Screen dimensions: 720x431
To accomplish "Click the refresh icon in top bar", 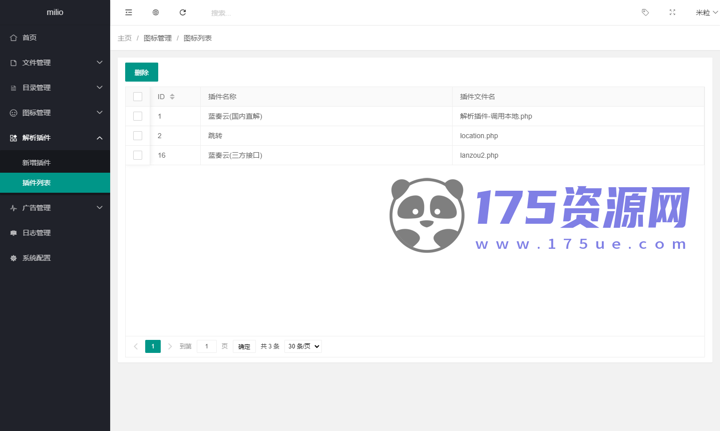I will tap(183, 13).
